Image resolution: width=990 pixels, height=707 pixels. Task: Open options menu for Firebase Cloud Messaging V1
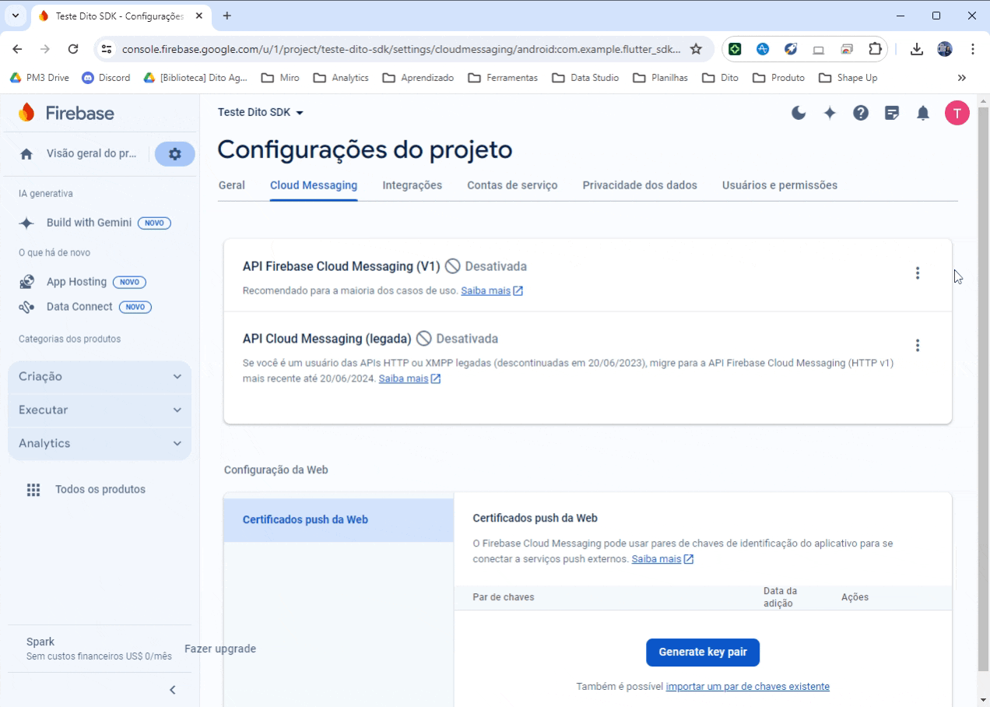918,273
